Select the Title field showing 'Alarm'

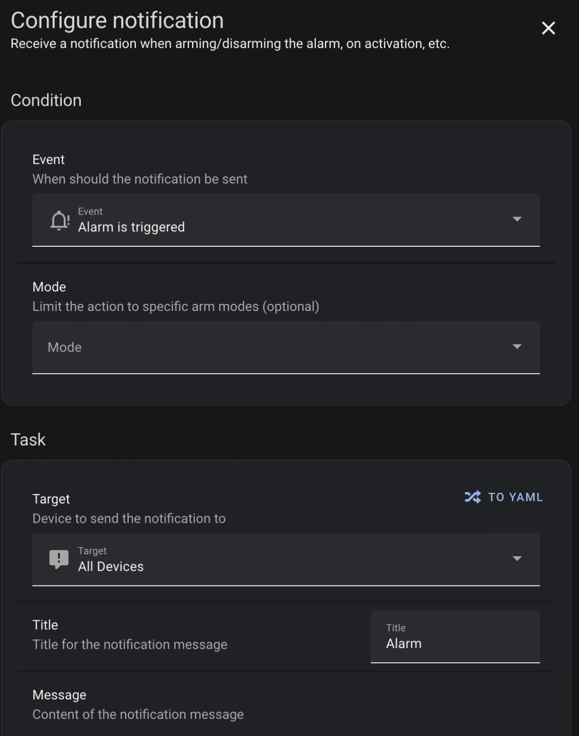(454, 644)
